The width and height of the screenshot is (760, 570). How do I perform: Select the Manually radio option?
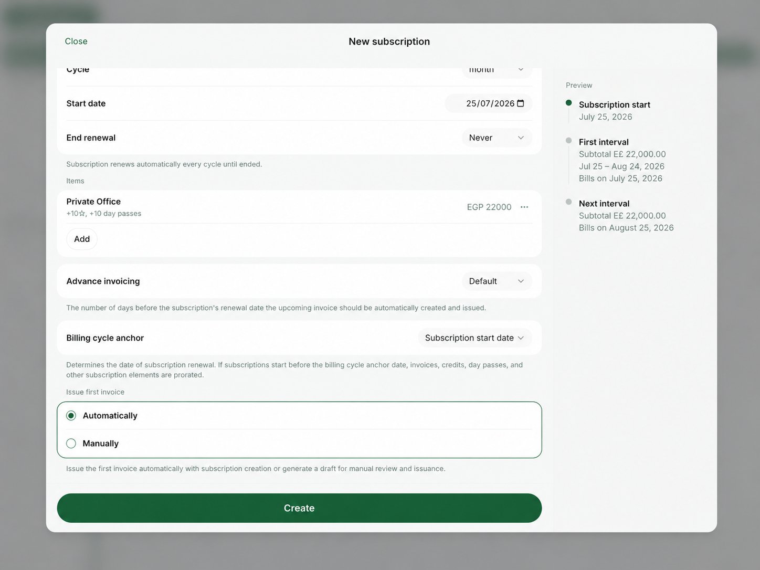point(71,444)
